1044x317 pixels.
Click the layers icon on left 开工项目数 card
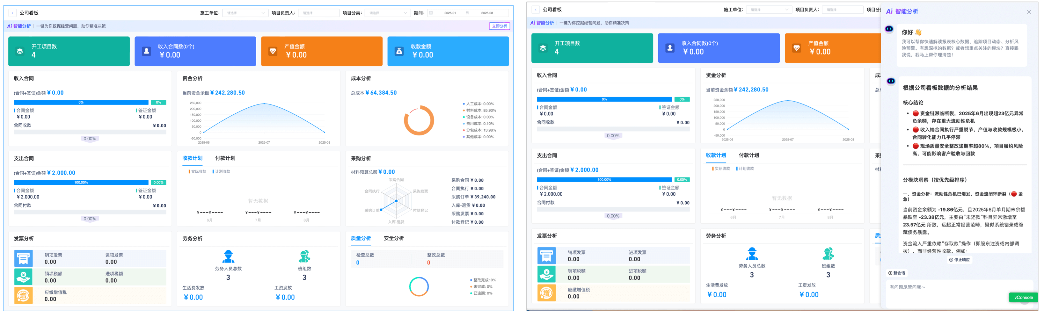pos(20,51)
